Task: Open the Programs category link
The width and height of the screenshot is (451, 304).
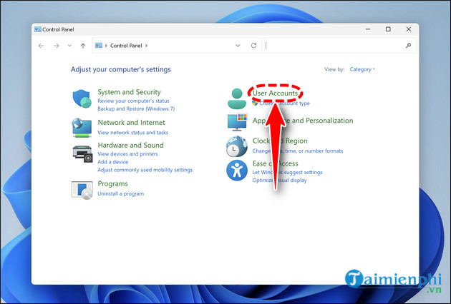Action: [112, 183]
